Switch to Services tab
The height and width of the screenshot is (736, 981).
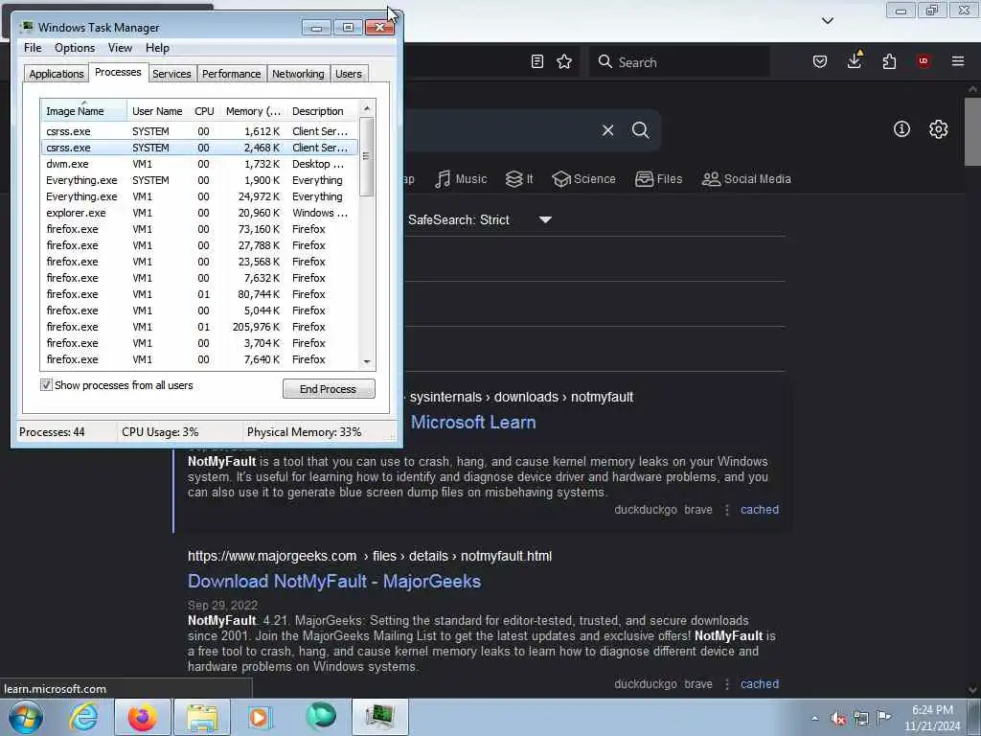[x=171, y=74]
